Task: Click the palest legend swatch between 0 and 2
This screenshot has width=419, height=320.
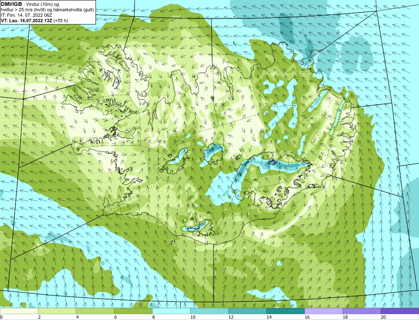Action: click(x=19, y=311)
